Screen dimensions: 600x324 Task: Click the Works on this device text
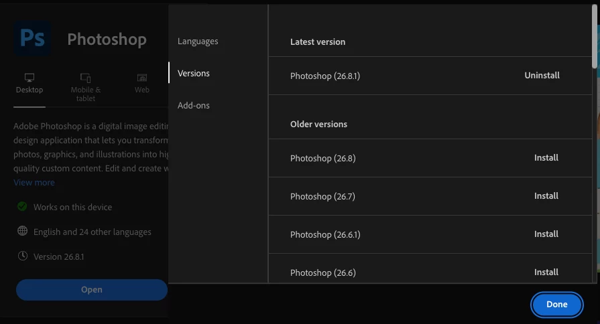(72, 207)
